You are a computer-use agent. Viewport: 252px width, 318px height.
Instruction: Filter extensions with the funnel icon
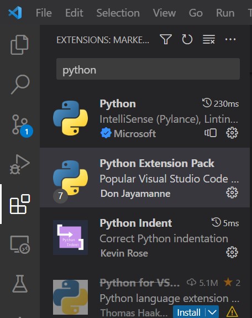(x=166, y=39)
